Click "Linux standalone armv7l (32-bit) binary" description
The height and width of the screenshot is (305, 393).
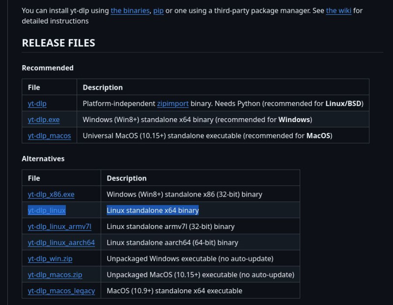pyautogui.click(x=170, y=227)
